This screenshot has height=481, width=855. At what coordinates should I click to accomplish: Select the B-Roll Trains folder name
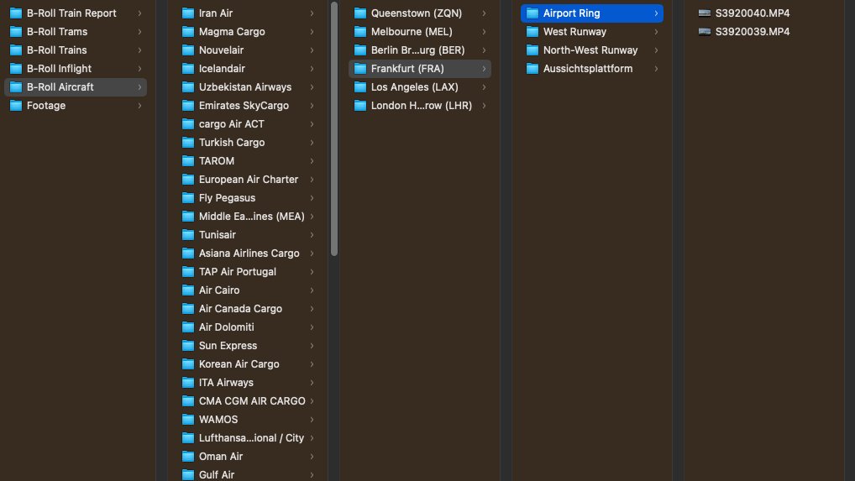(57, 50)
